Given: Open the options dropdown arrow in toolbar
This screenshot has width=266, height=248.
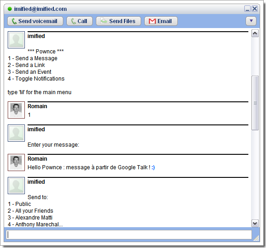Looking at the screenshot, I should click(251, 21).
